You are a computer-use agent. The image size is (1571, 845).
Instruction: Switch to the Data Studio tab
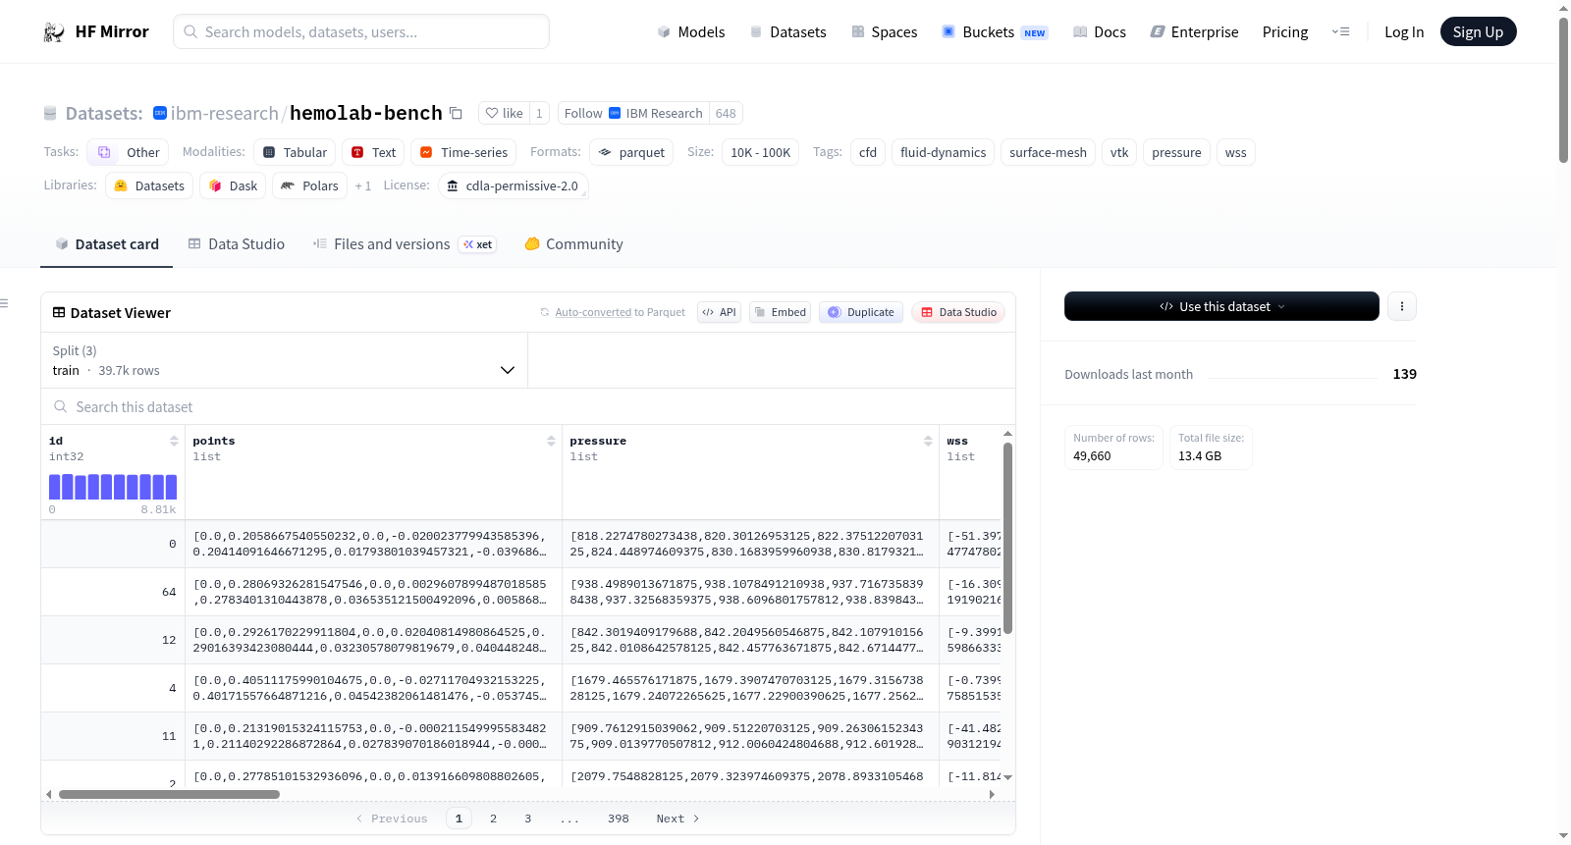237,244
